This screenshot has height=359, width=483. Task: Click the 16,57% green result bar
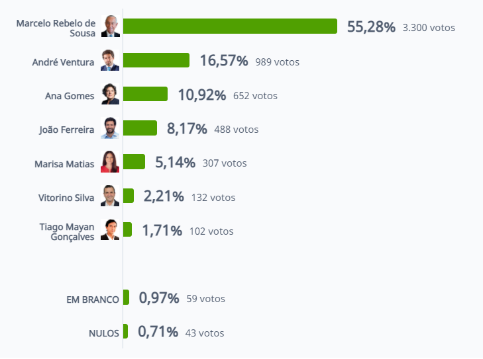pos(156,60)
